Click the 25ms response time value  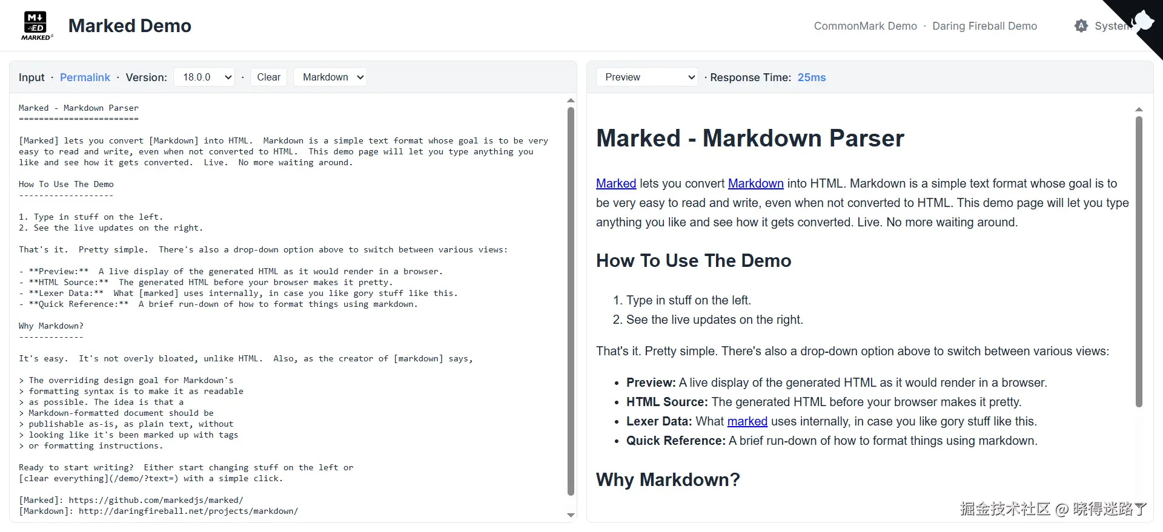(812, 77)
